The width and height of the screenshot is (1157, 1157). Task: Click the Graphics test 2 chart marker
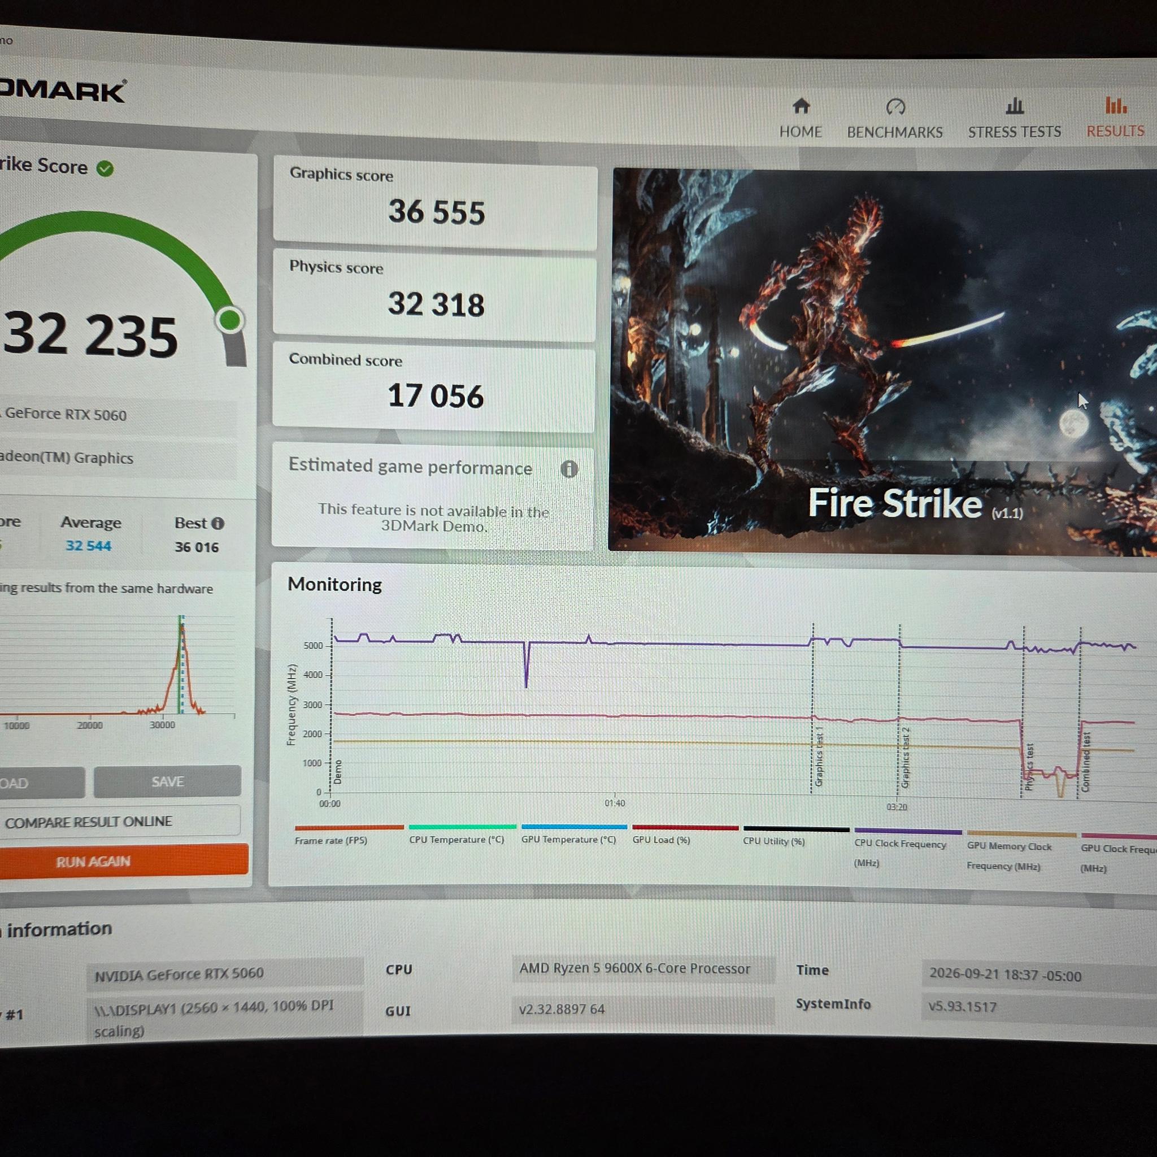(x=905, y=758)
